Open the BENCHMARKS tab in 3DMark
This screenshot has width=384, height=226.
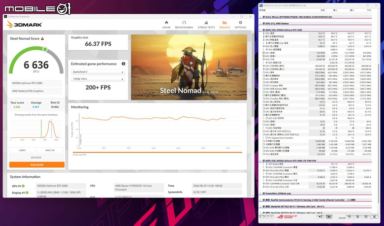tap(184, 25)
